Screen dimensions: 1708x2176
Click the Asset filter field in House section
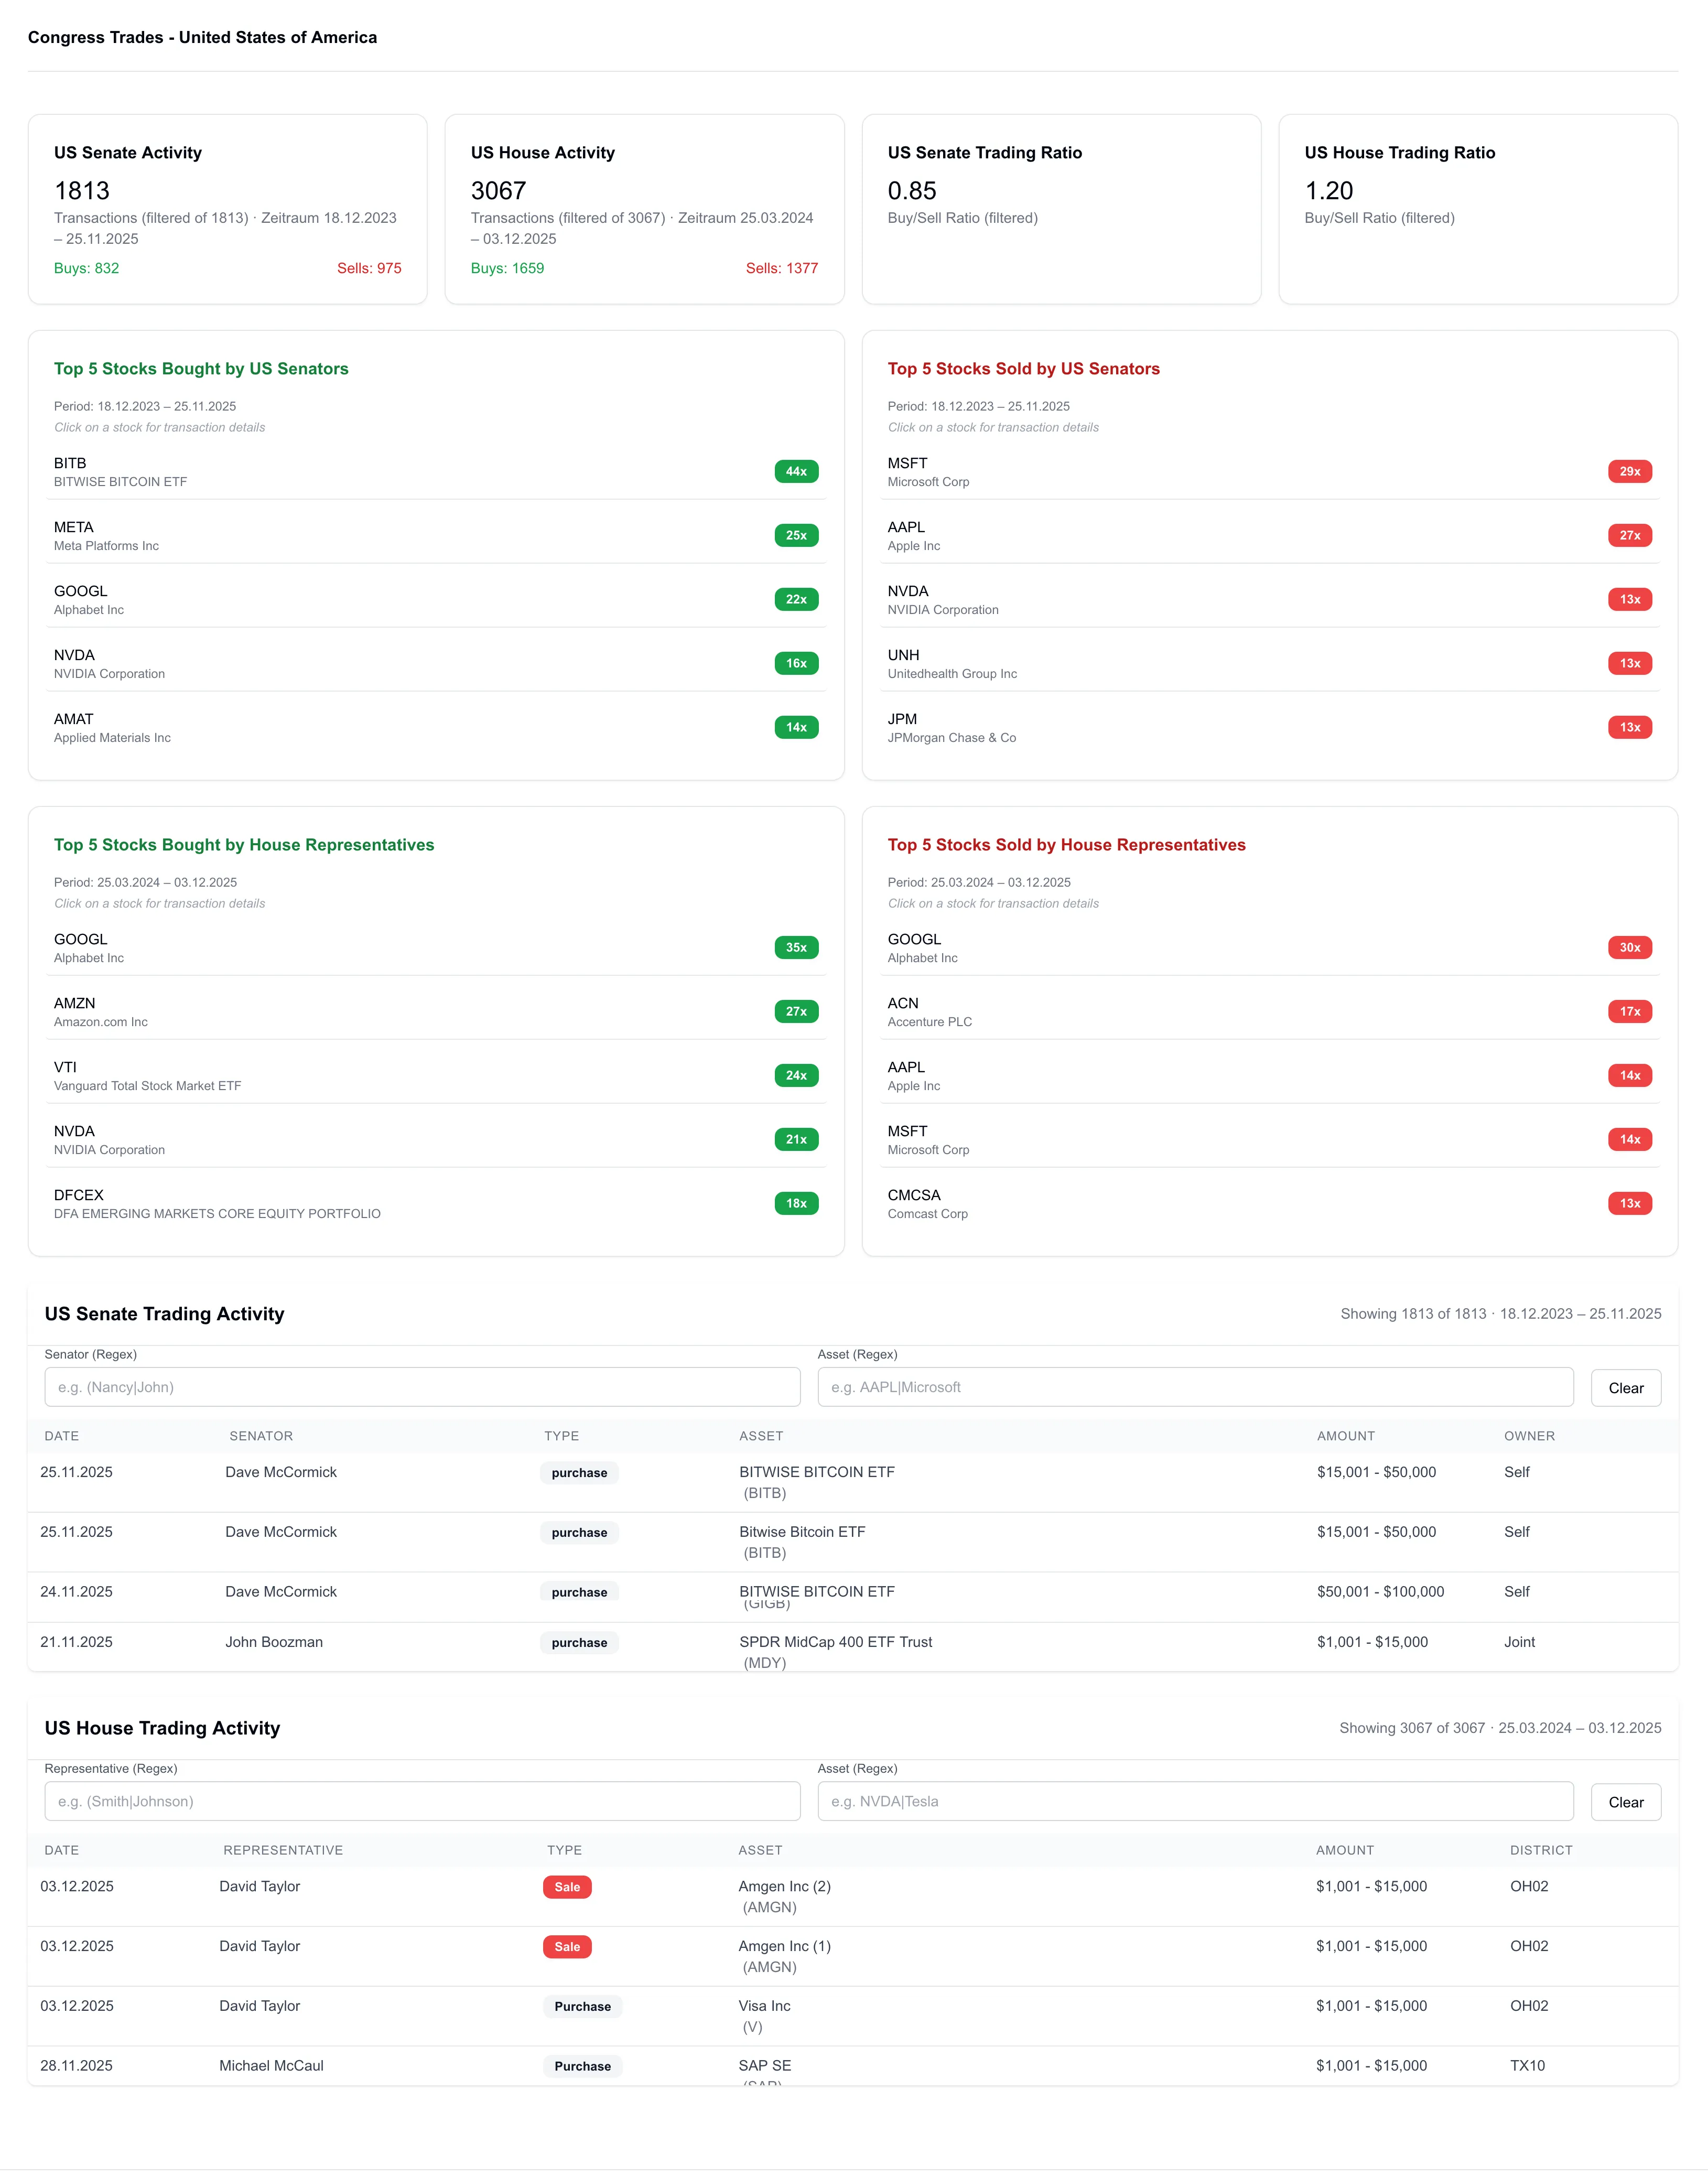(1196, 1801)
